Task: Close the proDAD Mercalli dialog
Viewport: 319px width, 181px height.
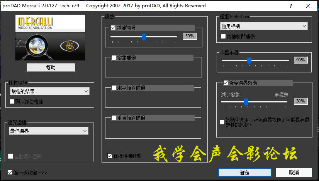Action: [x=308, y=6]
